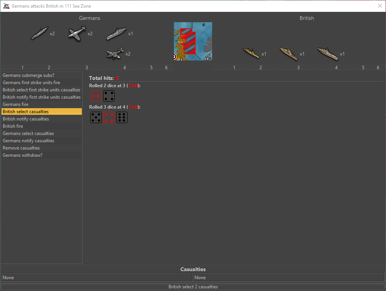Image resolution: width=386 pixels, height=291 pixels.
Task: Select the British warship icon in column 3
Action: 289,54
